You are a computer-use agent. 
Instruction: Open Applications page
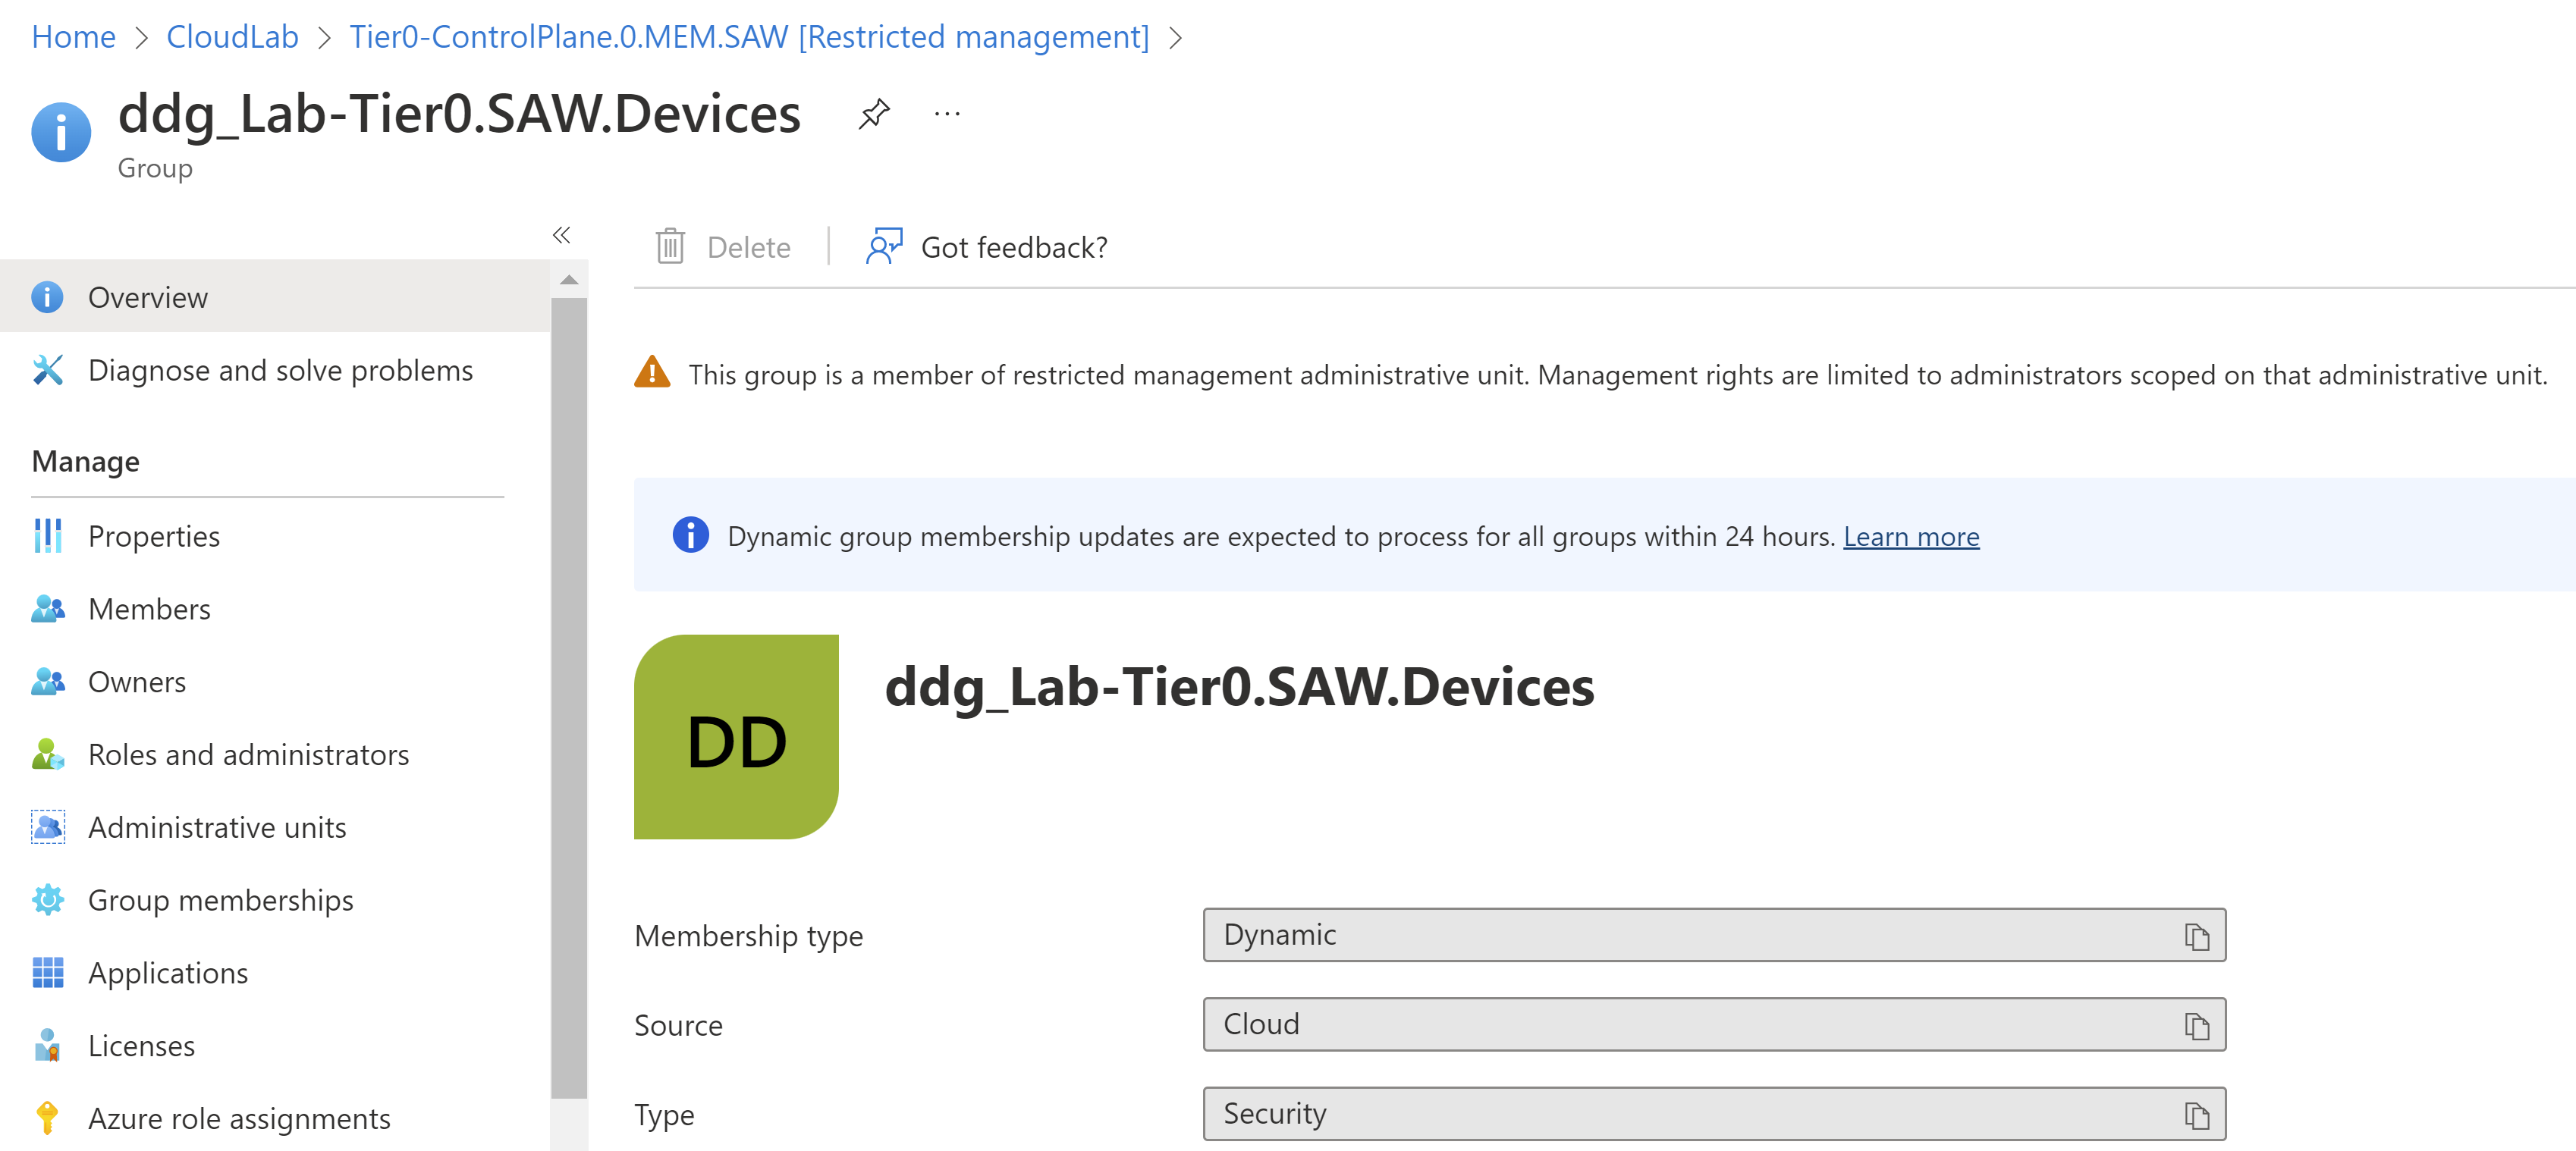pos(168,974)
